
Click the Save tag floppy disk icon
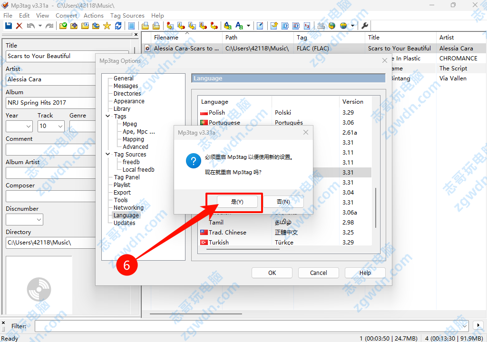pyautogui.click(x=8, y=26)
